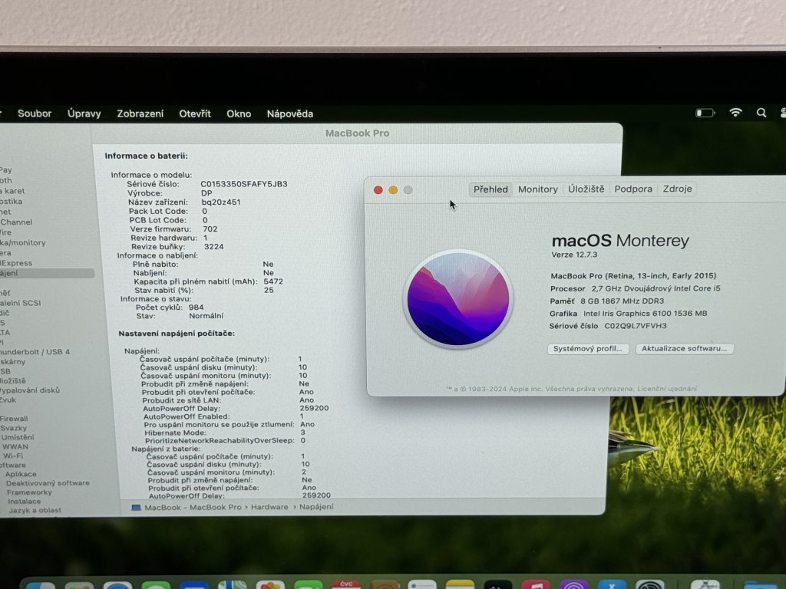Click Intel Iris Graphics 6100 1536 MB text
Screen dimensions: 786x589
(x=645, y=313)
